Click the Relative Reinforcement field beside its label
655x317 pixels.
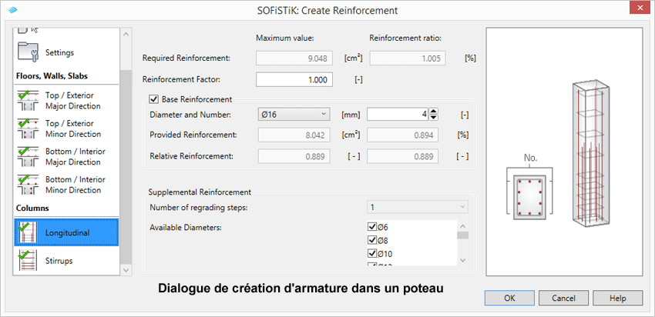pos(294,156)
